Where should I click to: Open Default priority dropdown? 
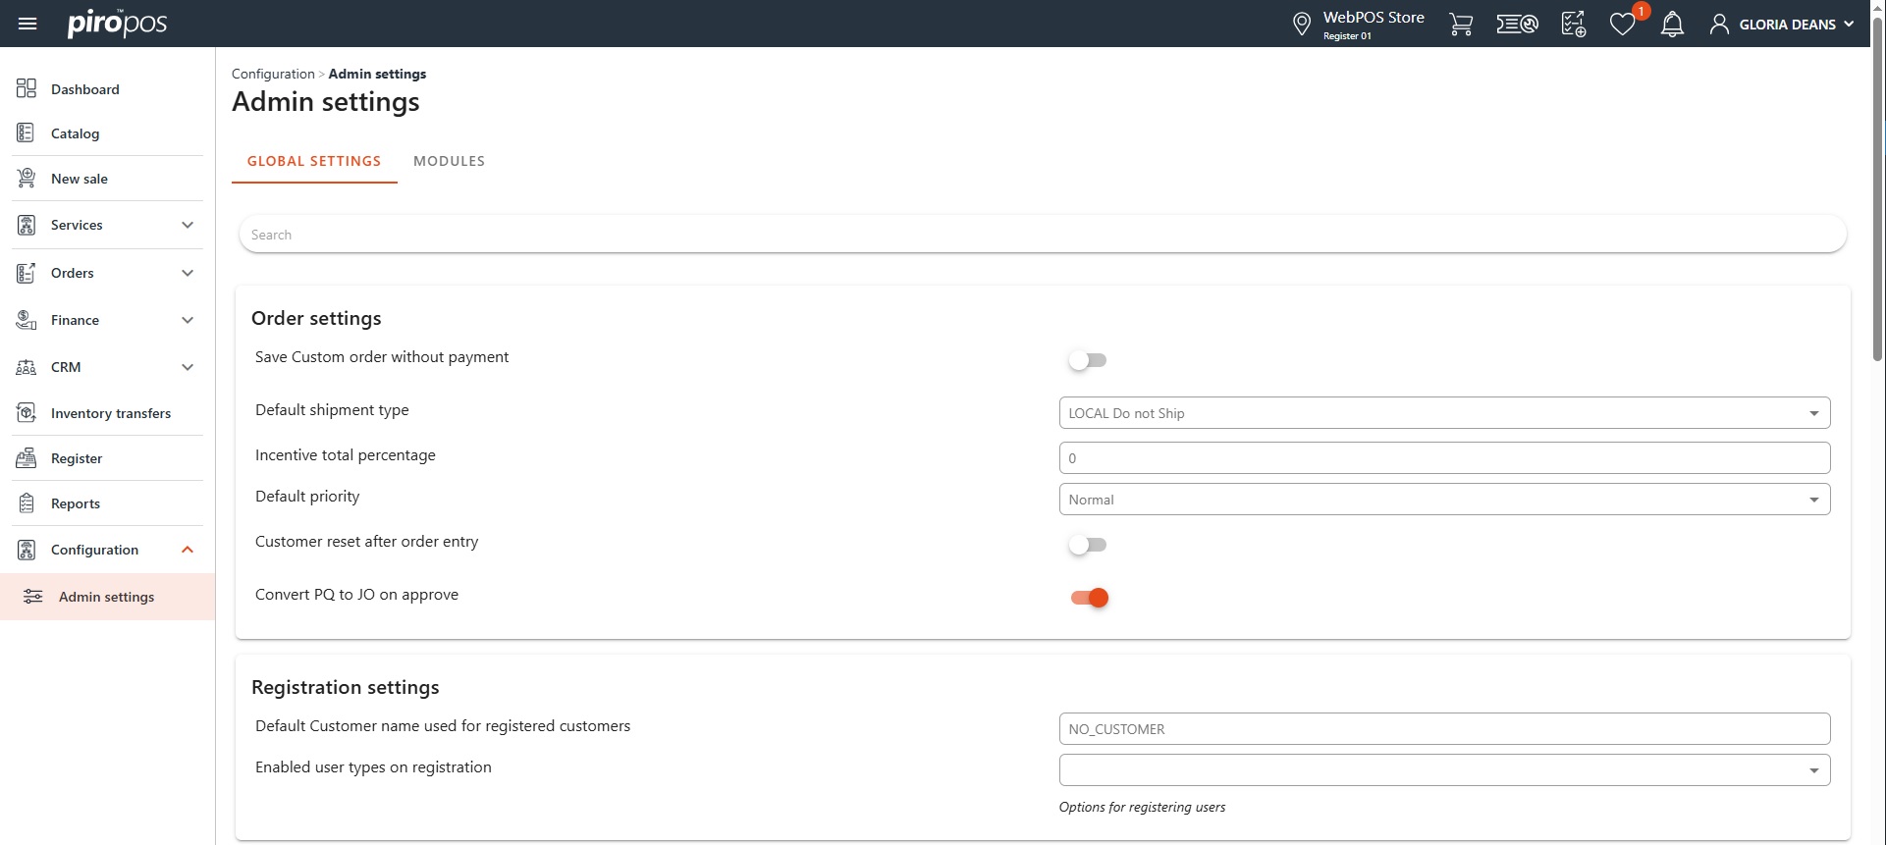(1443, 500)
